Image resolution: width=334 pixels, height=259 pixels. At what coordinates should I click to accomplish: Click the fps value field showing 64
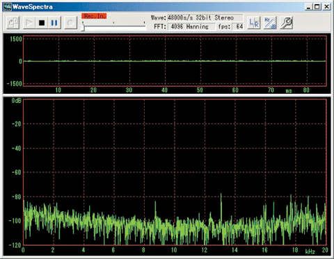point(237,26)
